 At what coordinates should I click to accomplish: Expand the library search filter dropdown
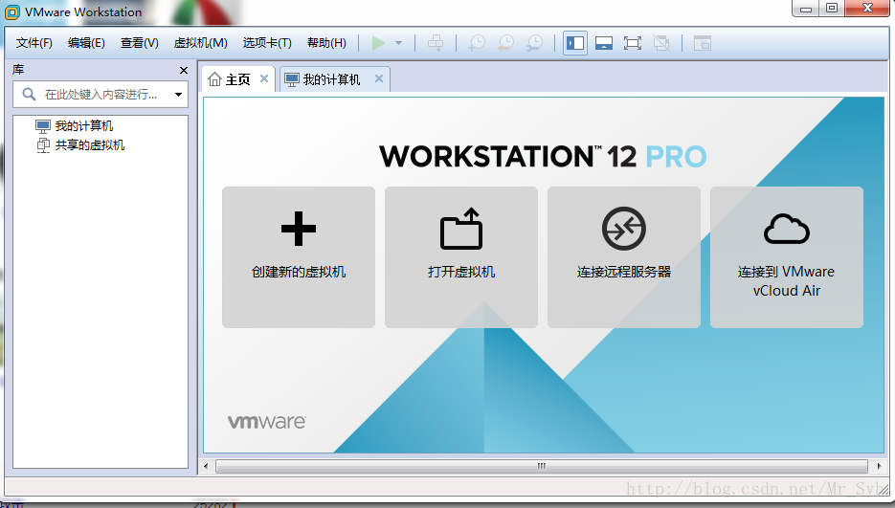pos(178,95)
